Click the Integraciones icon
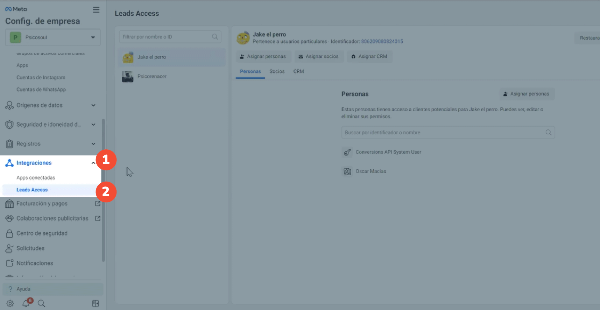The image size is (600, 310). click(x=9, y=163)
